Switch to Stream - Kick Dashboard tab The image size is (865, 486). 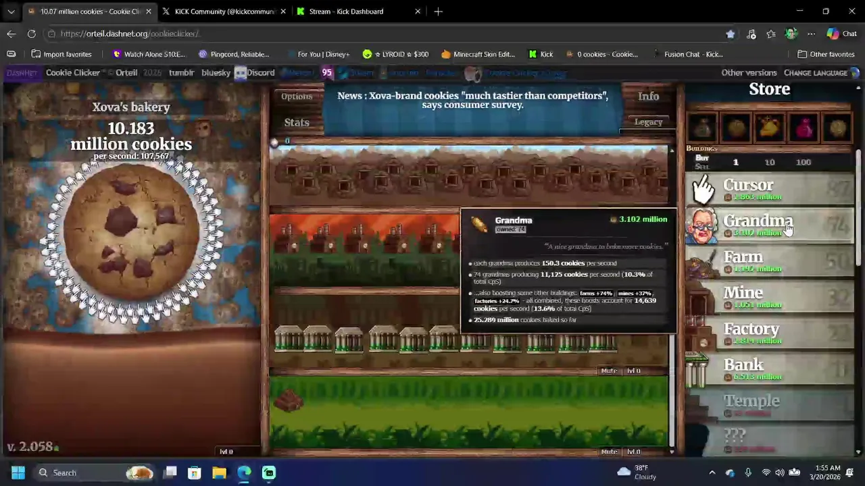(358, 11)
